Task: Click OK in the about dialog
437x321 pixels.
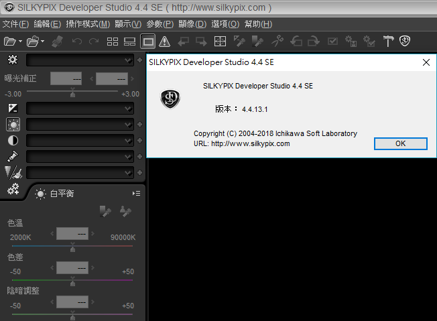Action: [401, 143]
